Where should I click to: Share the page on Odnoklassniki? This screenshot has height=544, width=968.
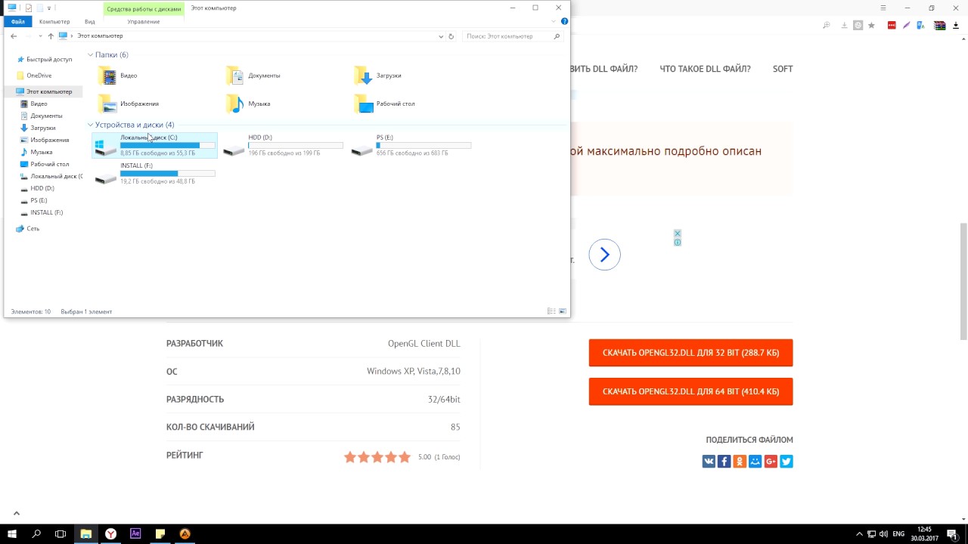(x=740, y=461)
